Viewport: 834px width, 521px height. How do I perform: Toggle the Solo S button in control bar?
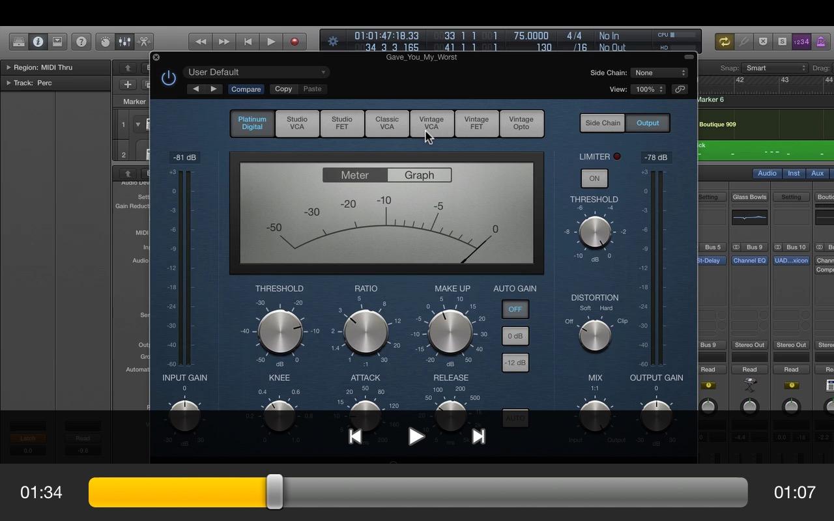782,42
